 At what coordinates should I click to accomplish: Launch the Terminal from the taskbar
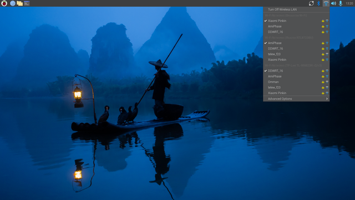(x=27, y=3)
